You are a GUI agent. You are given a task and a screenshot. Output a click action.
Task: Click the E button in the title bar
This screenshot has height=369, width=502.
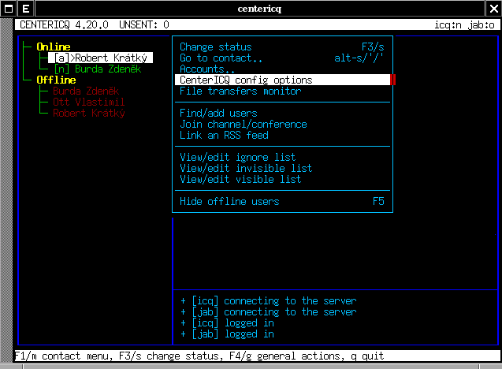[25, 9]
